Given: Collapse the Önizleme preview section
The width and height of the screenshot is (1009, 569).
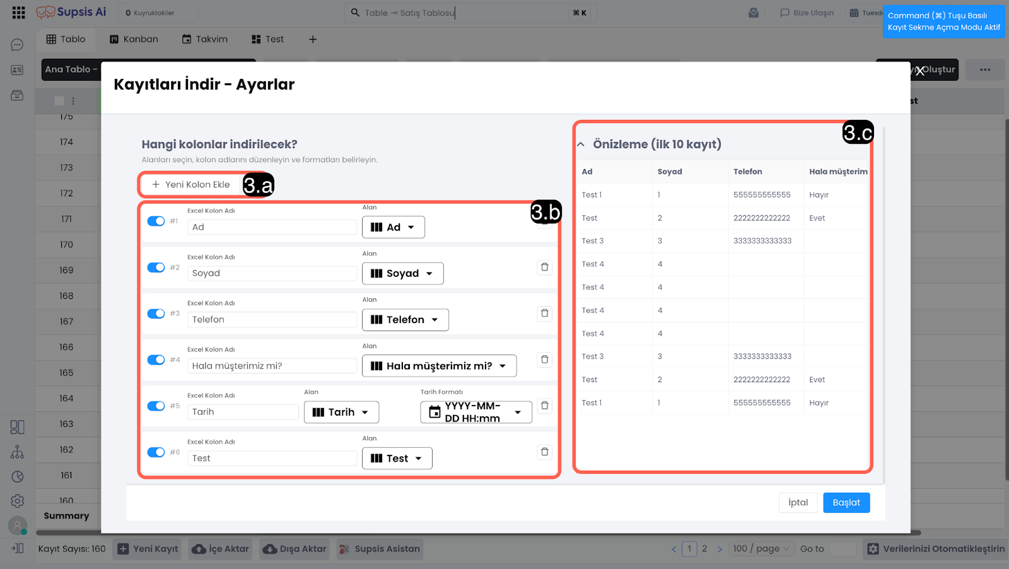Looking at the screenshot, I should pyautogui.click(x=581, y=144).
